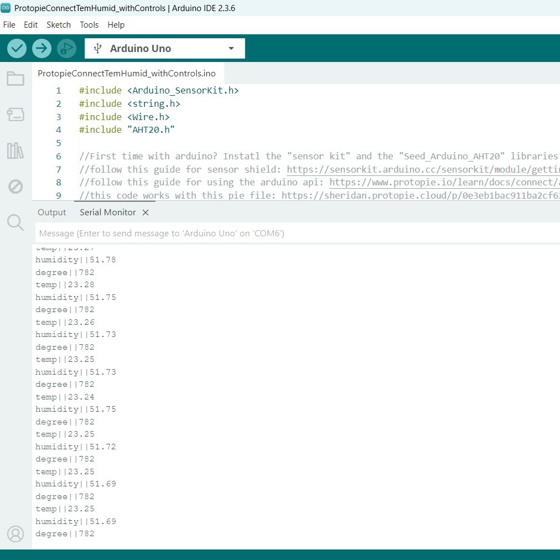
Task: Click the serial monitor message input field
Action: pyautogui.click(x=277, y=233)
